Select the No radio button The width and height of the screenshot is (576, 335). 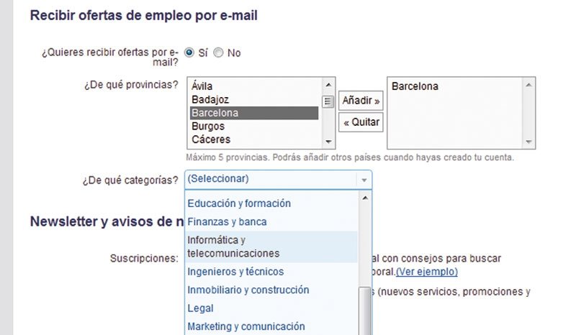pos(218,52)
